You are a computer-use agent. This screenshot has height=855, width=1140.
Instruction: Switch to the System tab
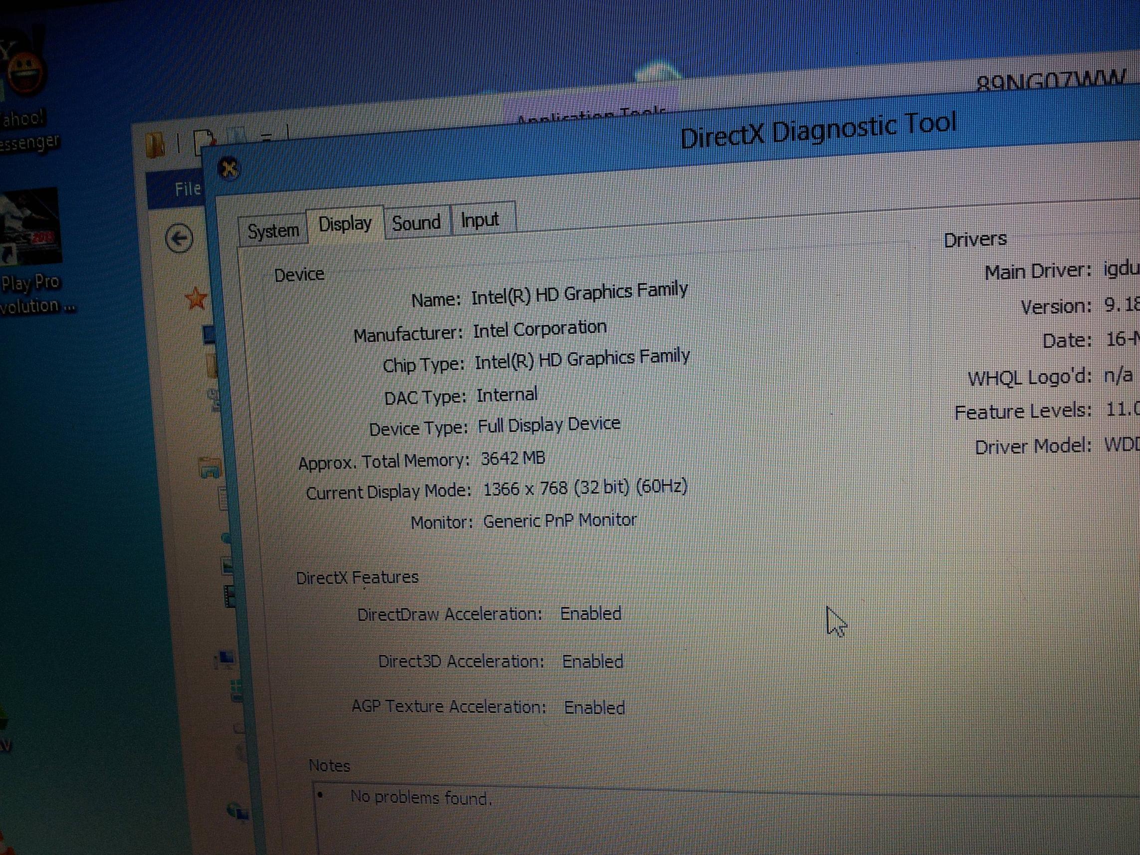272,230
